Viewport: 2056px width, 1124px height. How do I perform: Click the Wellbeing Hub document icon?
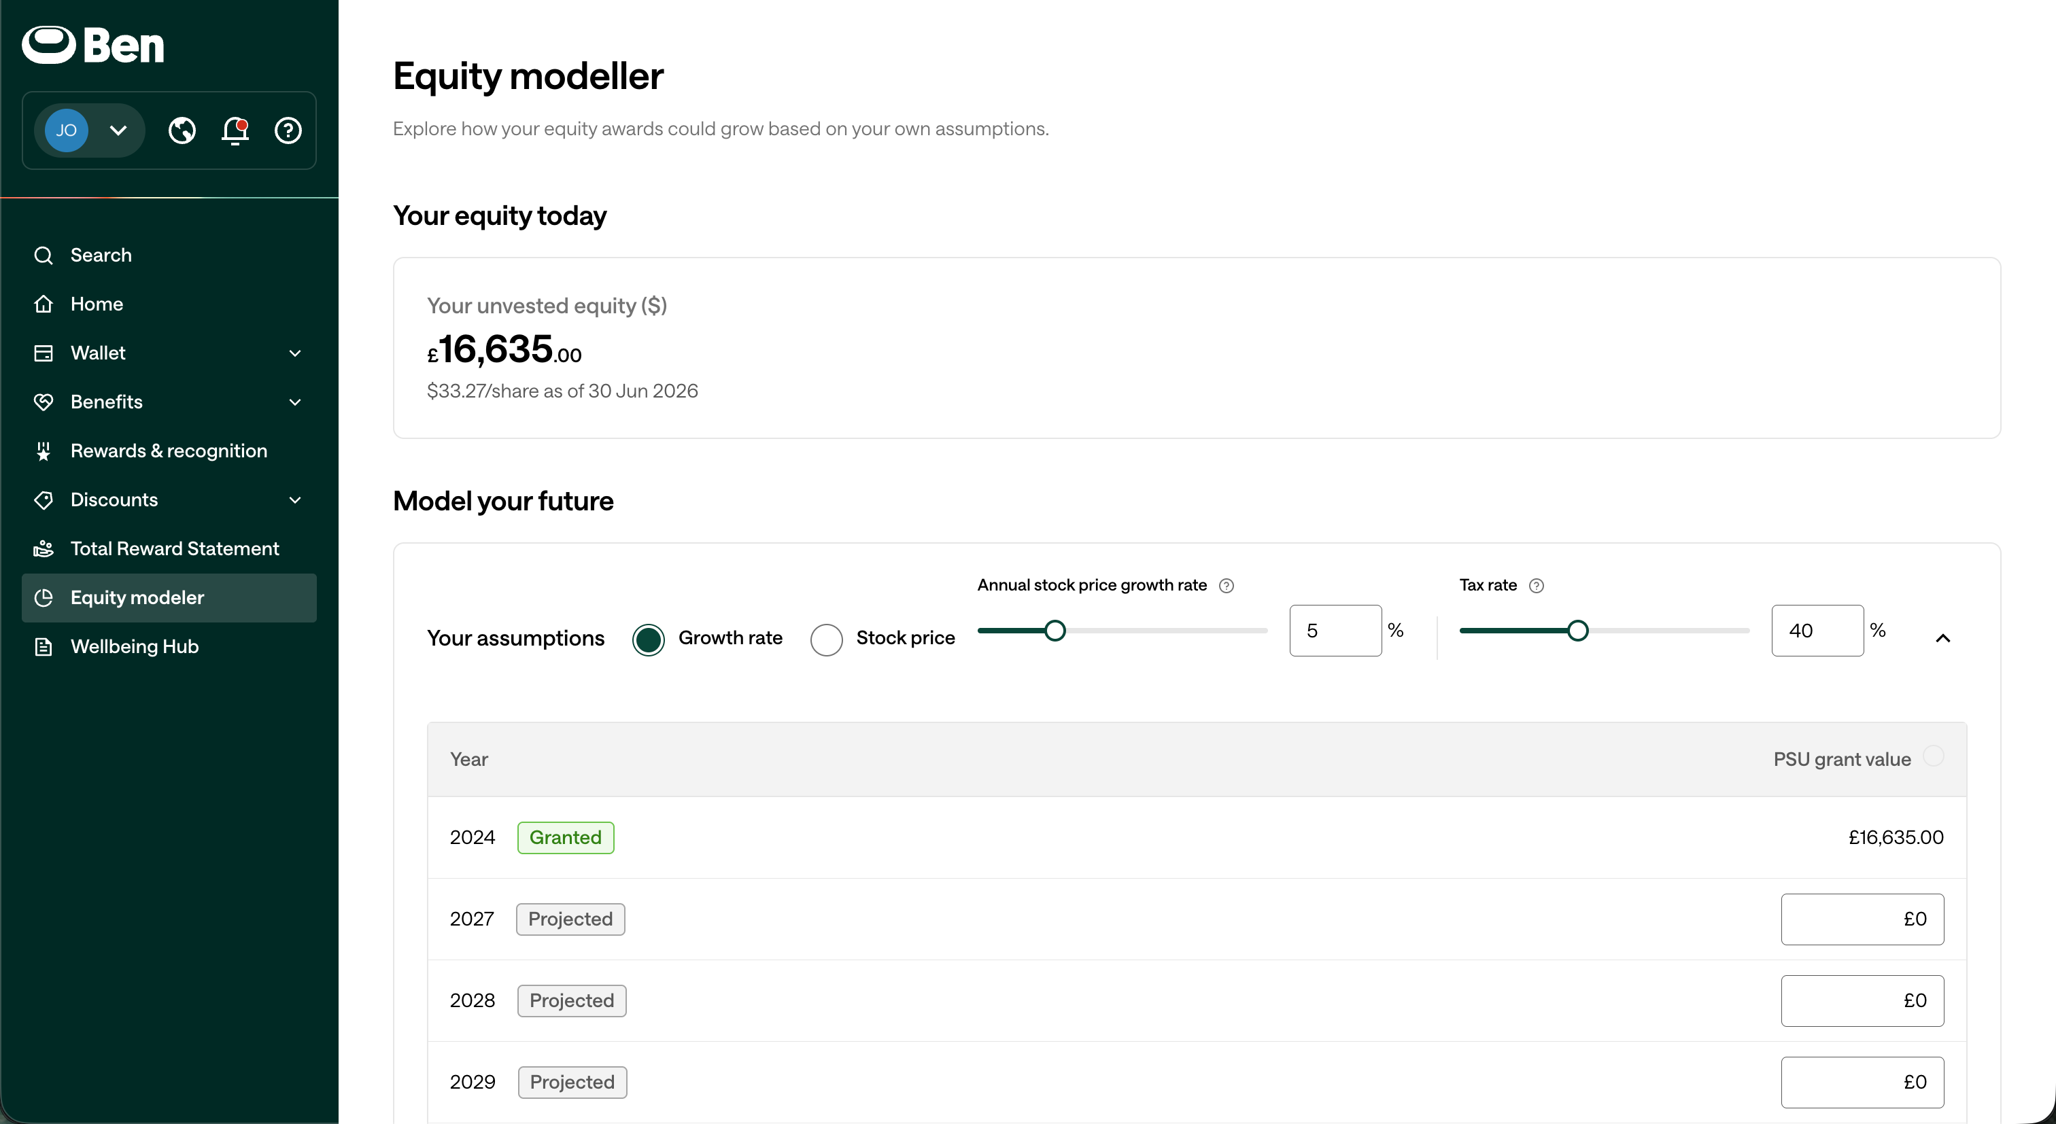coord(43,646)
